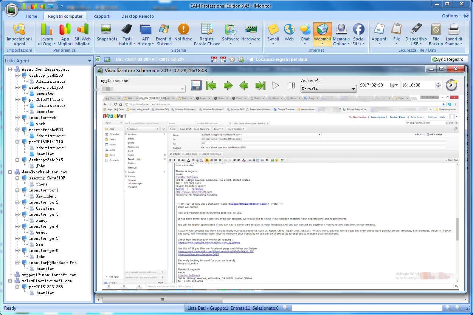The width and height of the screenshot is (473, 315).
Task: Switch to the Rapporti tab
Action: tap(102, 16)
